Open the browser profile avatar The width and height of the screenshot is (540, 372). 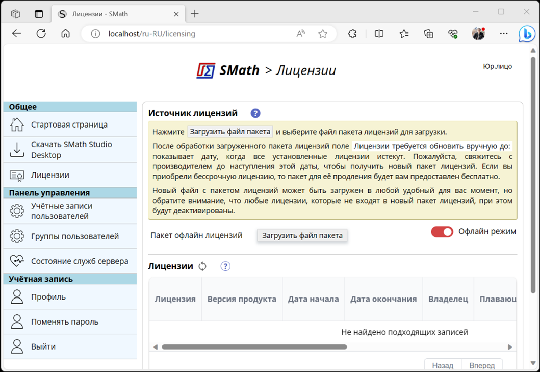point(478,34)
